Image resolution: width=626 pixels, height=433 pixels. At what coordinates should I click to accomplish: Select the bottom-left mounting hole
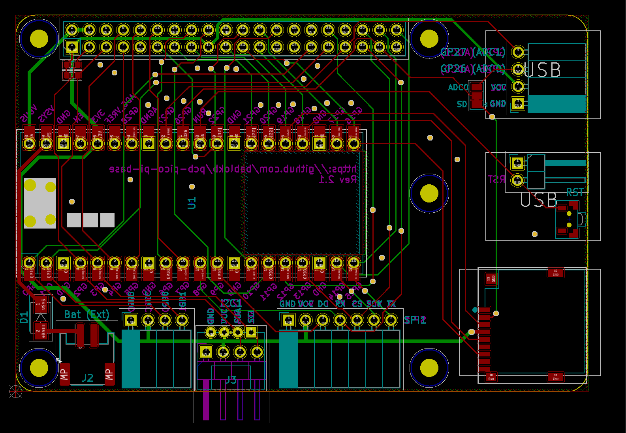pos(39,368)
